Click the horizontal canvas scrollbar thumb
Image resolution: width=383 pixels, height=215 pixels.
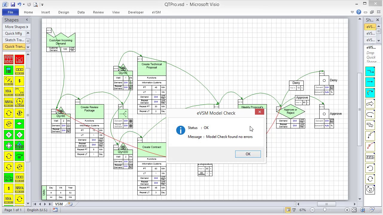pyautogui.click(x=326, y=204)
